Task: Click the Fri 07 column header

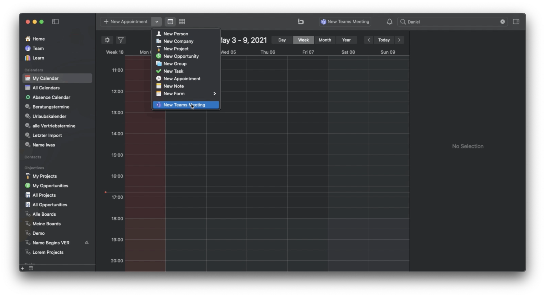Action: [x=308, y=52]
